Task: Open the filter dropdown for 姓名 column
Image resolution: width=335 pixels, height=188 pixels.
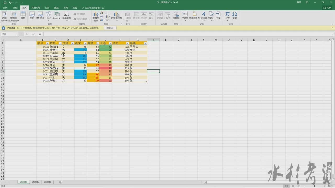Action: click(60, 43)
